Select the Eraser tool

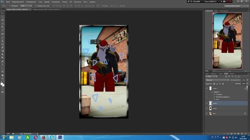2,47
